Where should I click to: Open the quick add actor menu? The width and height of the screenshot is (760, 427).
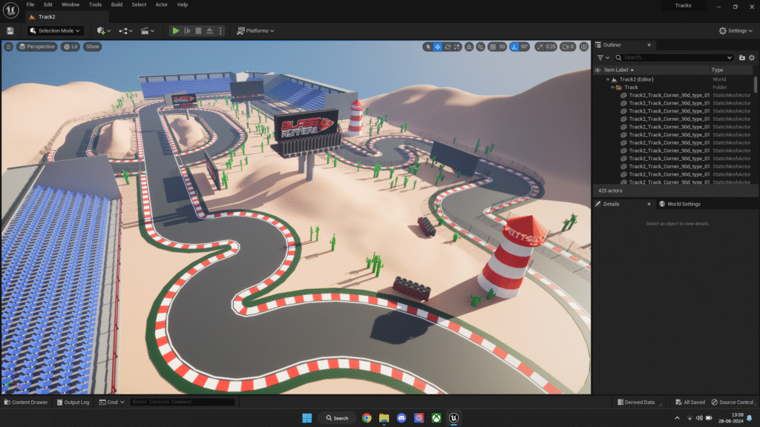pos(104,30)
